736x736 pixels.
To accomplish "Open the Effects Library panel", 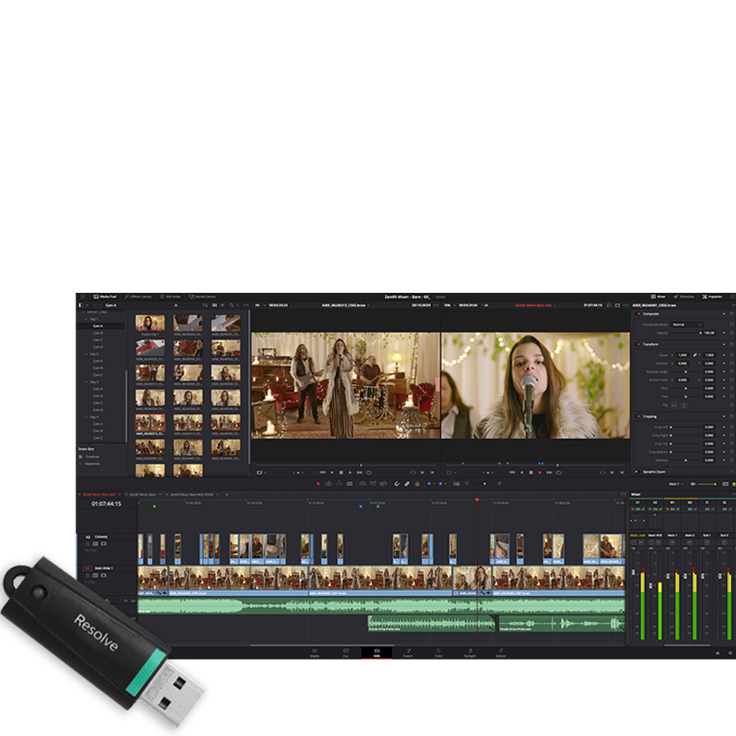I will [138, 296].
